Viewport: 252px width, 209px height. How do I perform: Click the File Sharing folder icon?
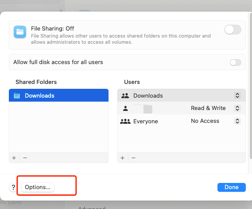tap(20, 32)
